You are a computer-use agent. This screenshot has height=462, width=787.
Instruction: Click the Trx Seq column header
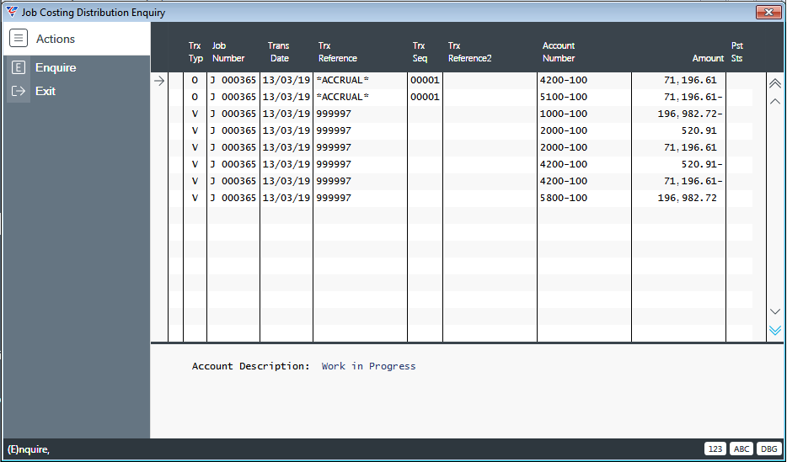(420, 52)
